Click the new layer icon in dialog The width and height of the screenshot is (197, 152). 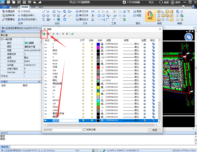point(44,34)
